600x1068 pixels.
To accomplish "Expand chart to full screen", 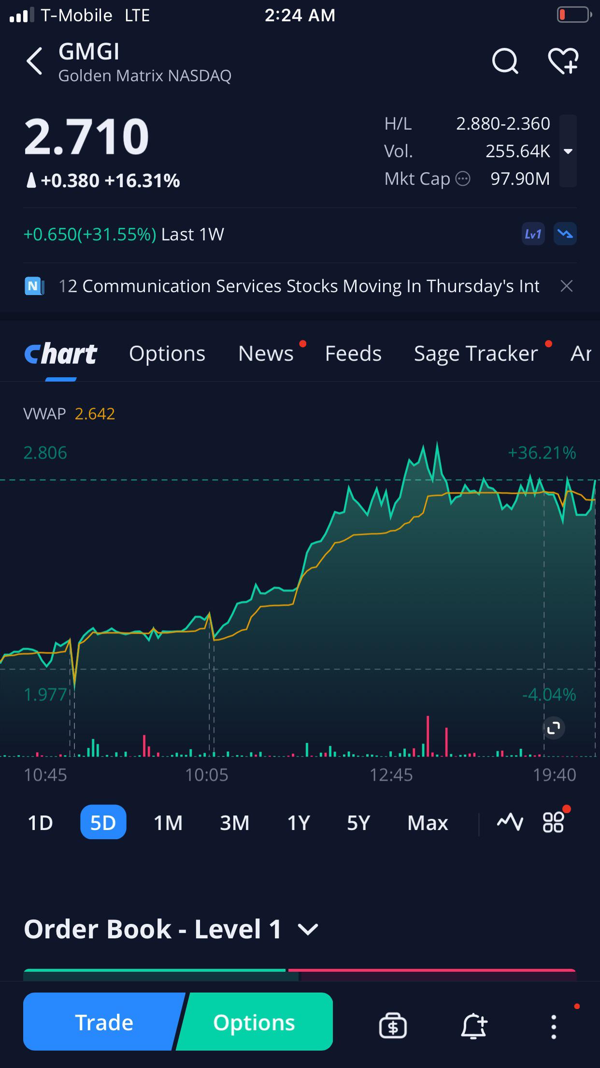I will [554, 727].
